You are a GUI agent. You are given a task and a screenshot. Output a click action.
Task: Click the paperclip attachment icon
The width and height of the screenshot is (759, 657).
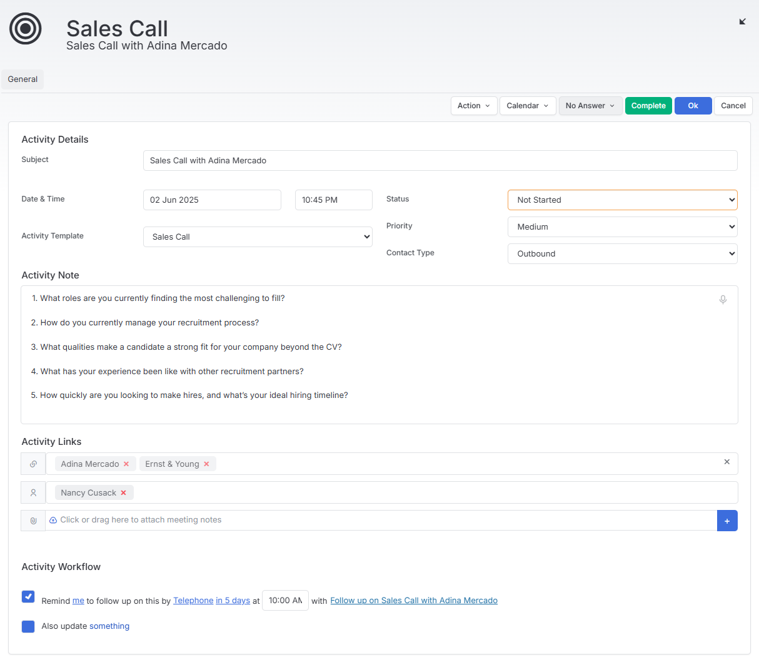33,521
